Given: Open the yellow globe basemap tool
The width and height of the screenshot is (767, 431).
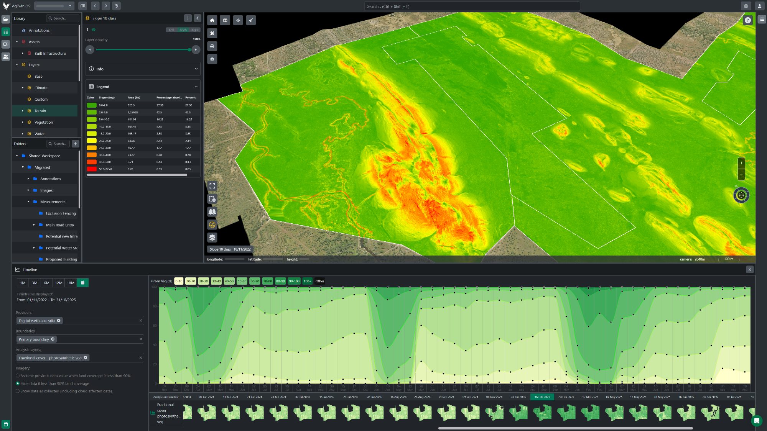Looking at the screenshot, I should point(212,225).
